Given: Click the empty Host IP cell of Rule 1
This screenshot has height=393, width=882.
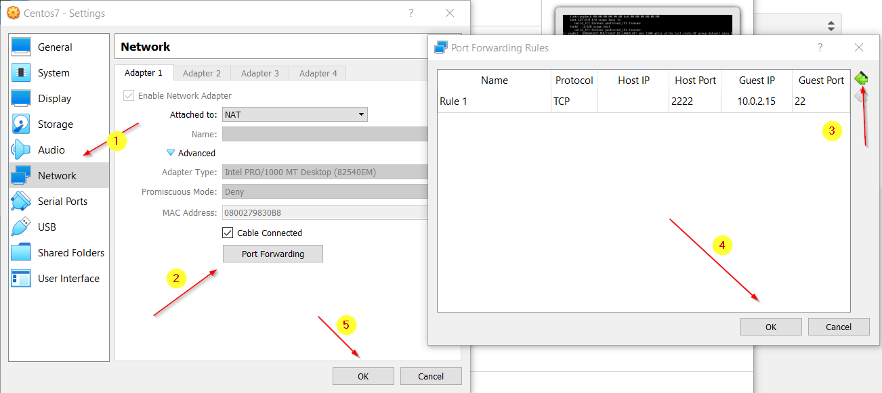Looking at the screenshot, I should point(634,101).
